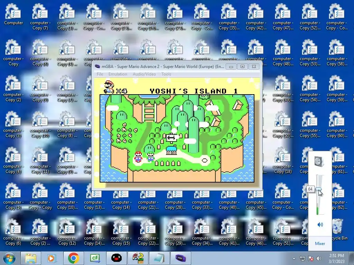
Task: Select 'computer - Copy (41)' desktop shortcut
Action: click(229, 232)
